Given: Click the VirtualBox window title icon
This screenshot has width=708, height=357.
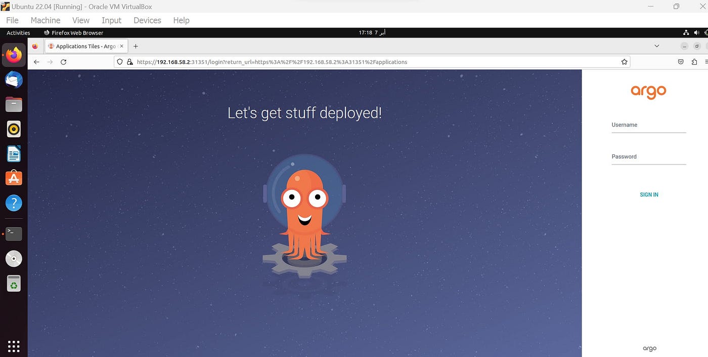Looking at the screenshot, I should tap(6, 7).
